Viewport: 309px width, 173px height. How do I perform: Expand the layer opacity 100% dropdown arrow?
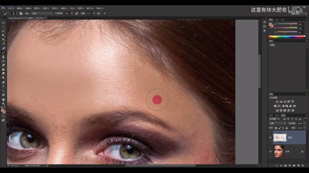point(304,123)
